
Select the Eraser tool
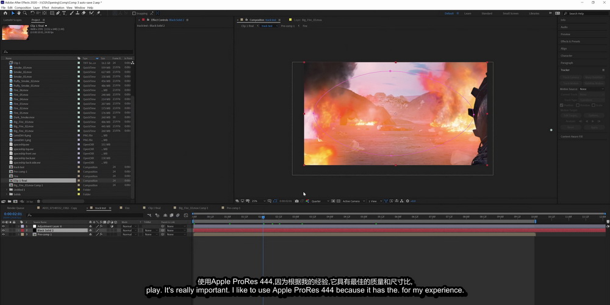pyautogui.click(x=83, y=13)
